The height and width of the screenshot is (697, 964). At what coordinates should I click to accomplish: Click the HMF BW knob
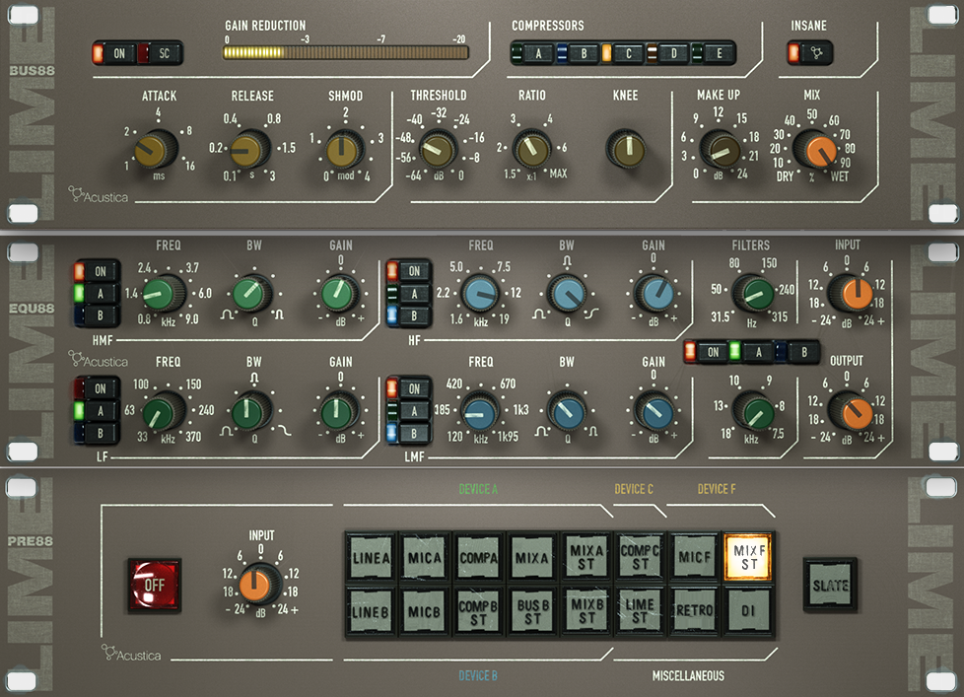click(x=252, y=294)
